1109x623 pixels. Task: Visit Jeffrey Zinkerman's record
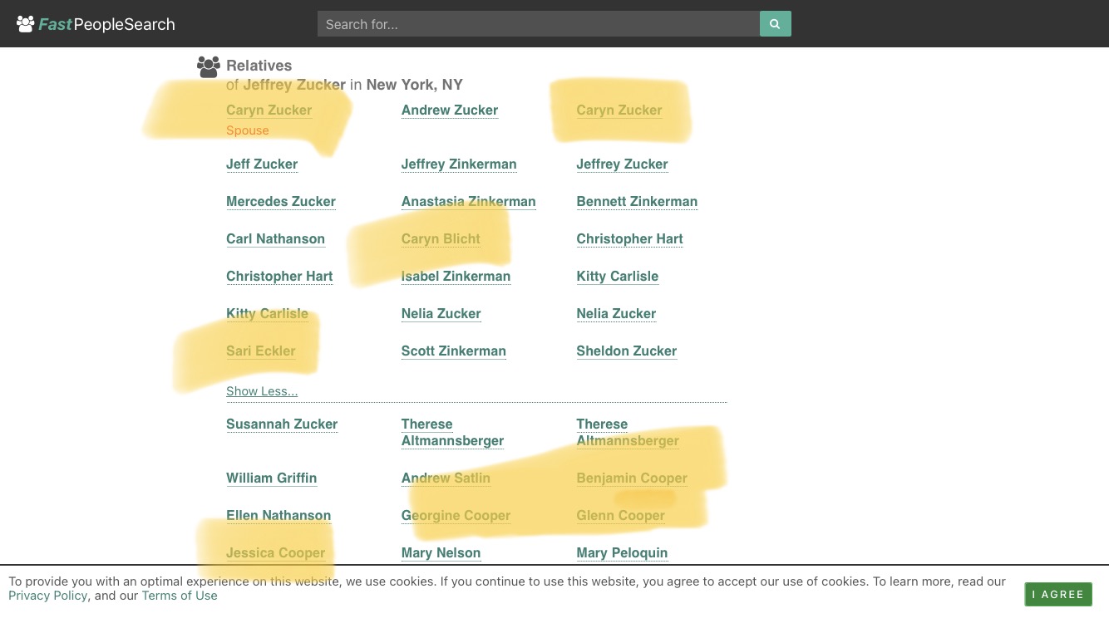pos(459,164)
